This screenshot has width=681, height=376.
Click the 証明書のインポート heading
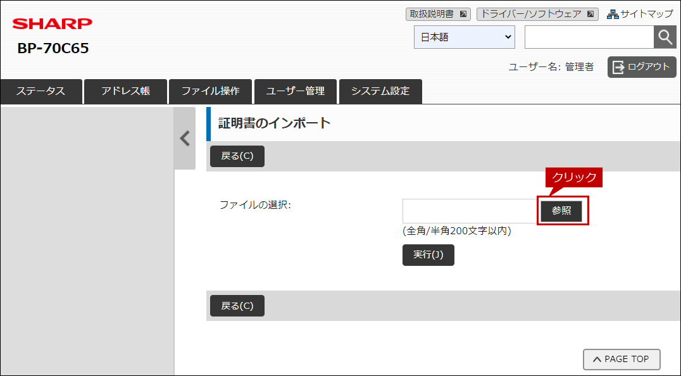274,123
